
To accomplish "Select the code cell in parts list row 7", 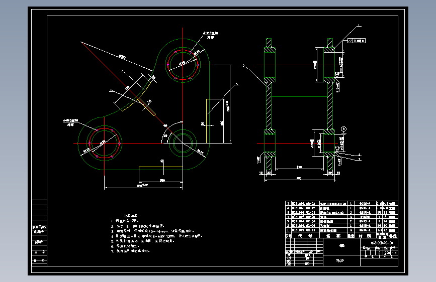I will [305, 203].
